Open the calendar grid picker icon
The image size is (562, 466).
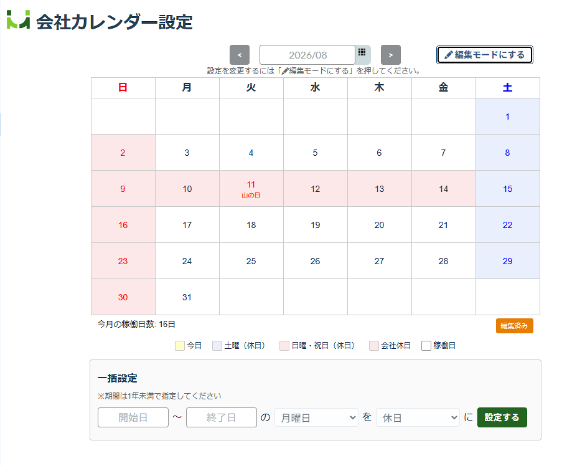(x=362, y=54)
